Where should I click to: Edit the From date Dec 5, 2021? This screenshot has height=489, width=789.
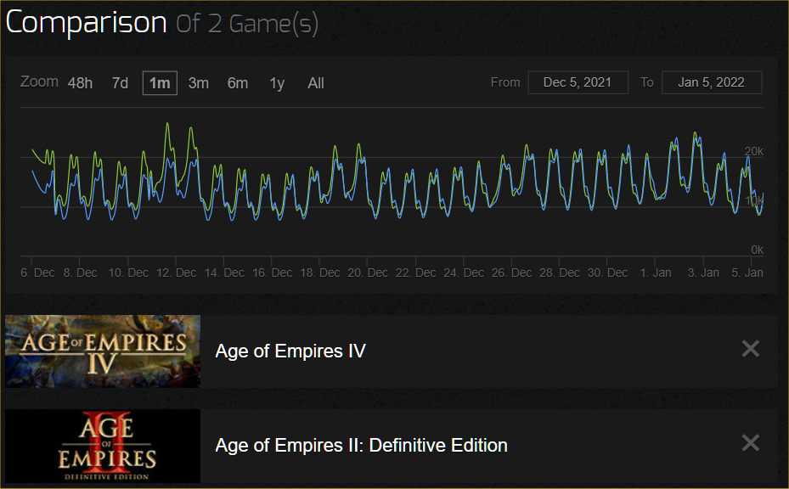pos(578,82)
